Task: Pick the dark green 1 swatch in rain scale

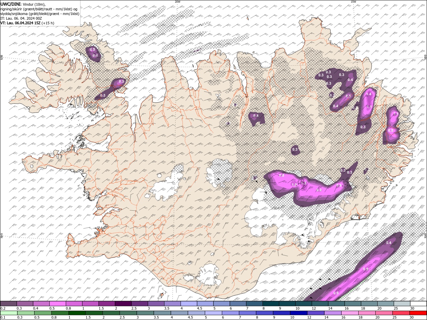Action: (77, 313)
